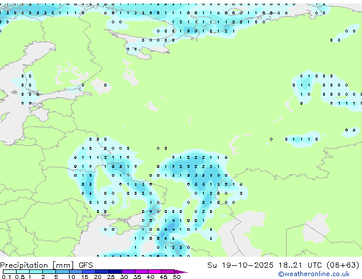
Task: Select the legend swatch between 0.5 and 1
Action: 23,272
